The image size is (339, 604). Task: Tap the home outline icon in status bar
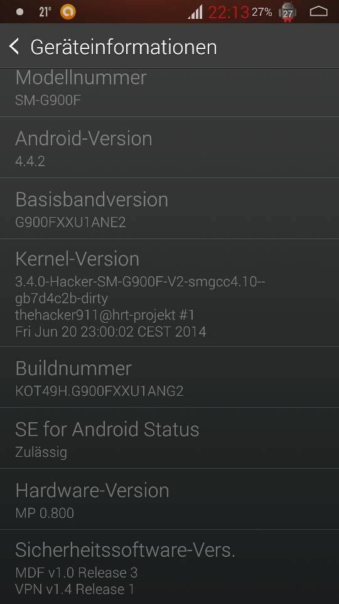(319, 12)
